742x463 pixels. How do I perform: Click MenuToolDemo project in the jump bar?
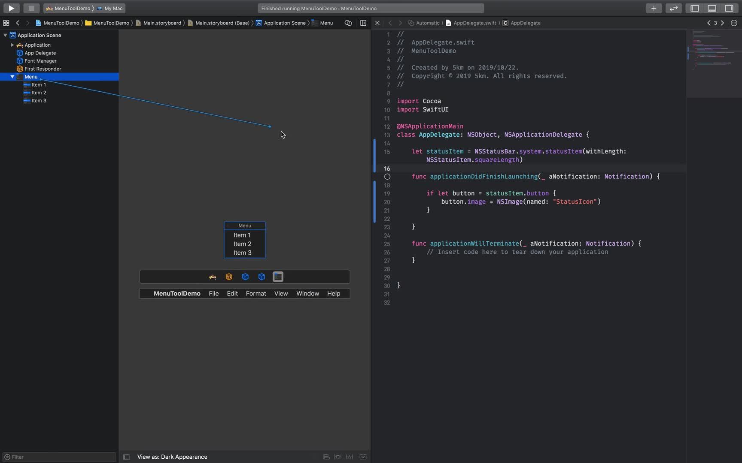58,23
